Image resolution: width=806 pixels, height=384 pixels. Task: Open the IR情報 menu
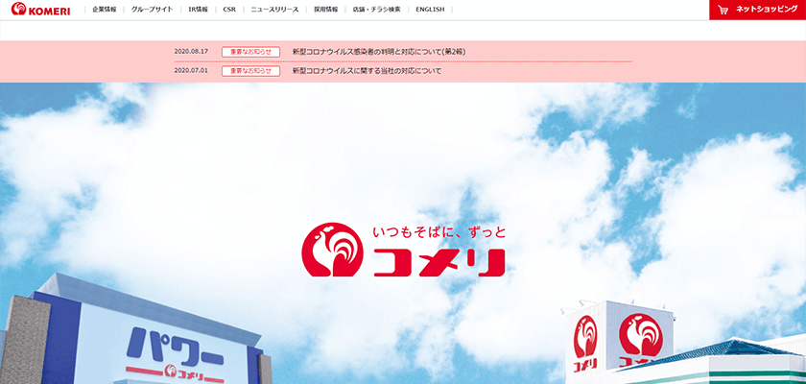pyautogui.click(x=198, y=10)
